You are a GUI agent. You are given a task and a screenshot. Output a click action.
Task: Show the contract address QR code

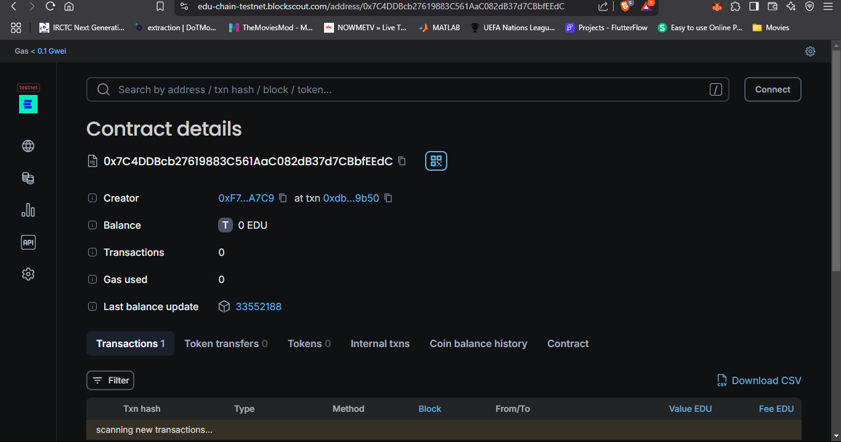point(436,161)
